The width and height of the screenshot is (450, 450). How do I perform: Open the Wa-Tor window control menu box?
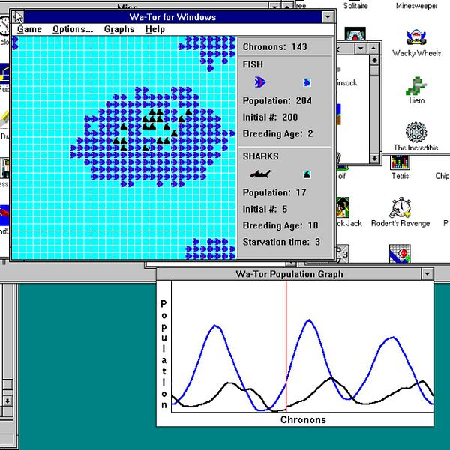(18, 17)
